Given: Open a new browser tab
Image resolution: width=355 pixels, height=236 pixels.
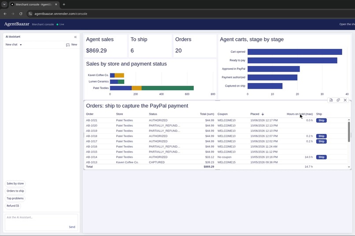Looking at the screenshot, I should [64, 4].
